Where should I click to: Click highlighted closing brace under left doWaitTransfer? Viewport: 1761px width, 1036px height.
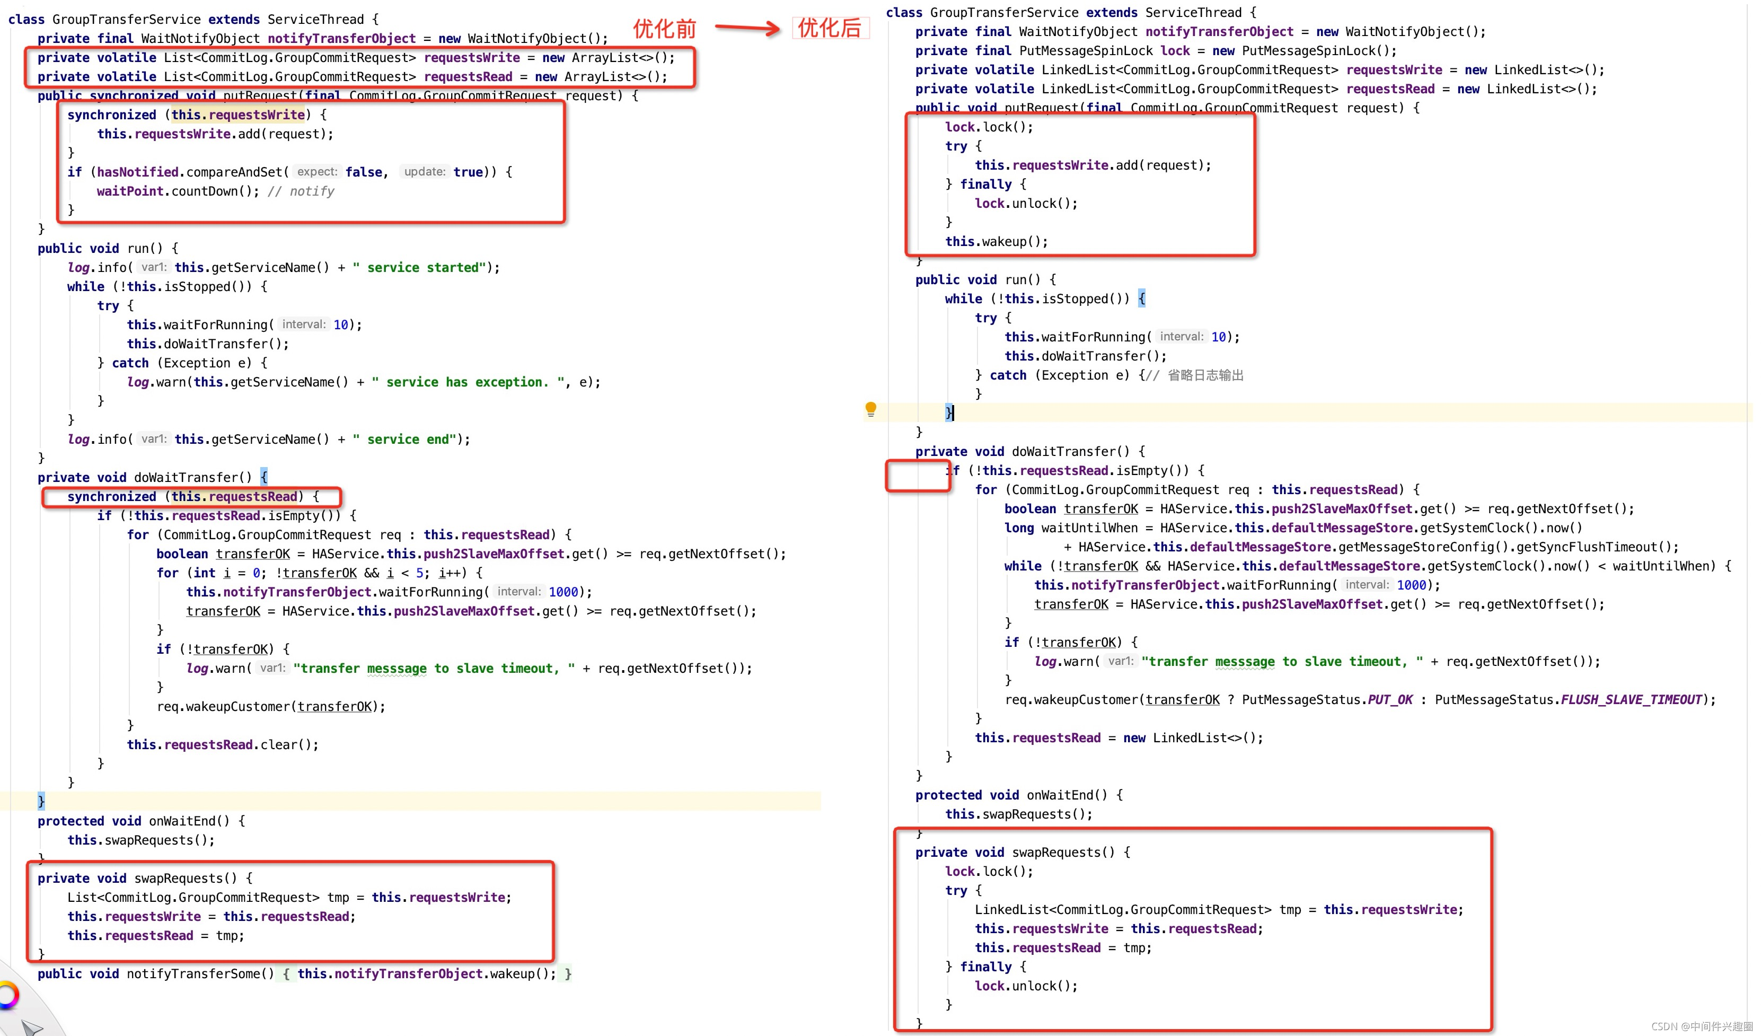pos(41,801)
